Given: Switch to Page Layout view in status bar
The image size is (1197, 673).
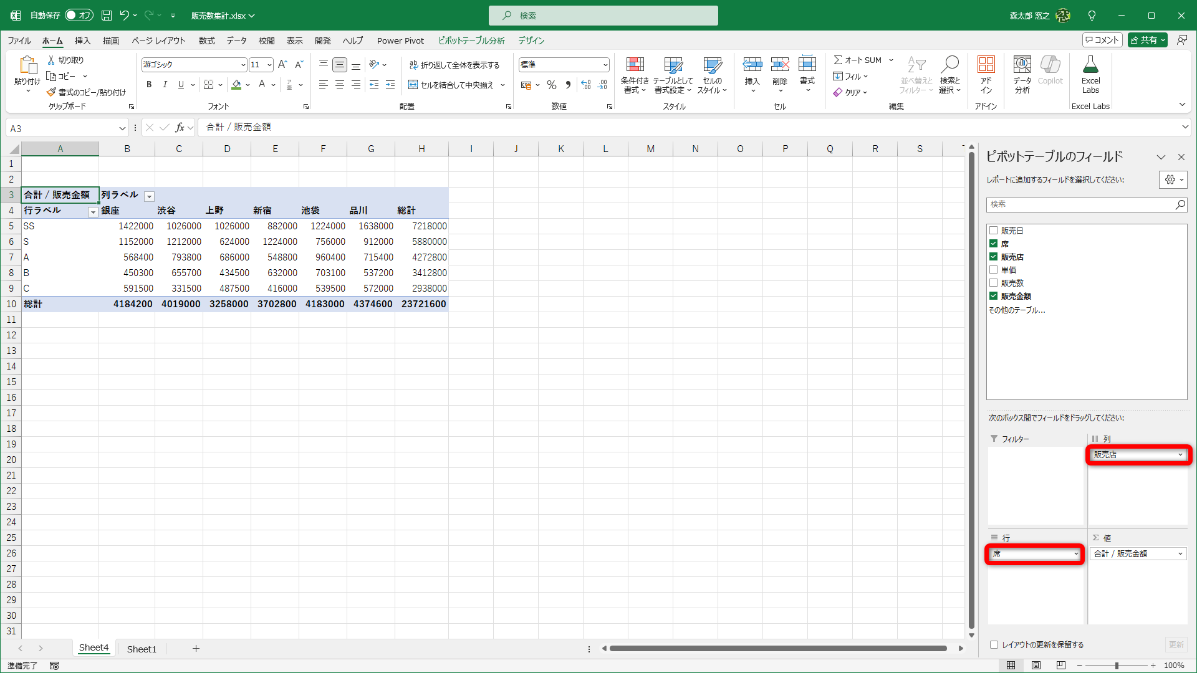Looking at the screenshot, I should point(1036,666).
